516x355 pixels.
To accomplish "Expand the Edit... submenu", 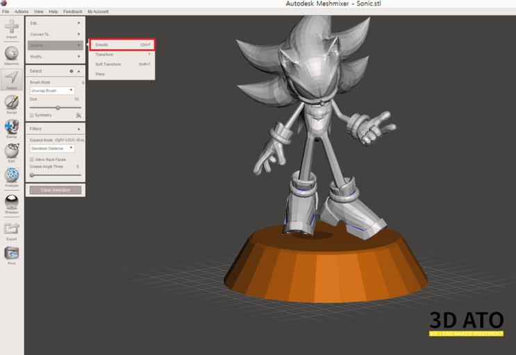I will 56,23.
